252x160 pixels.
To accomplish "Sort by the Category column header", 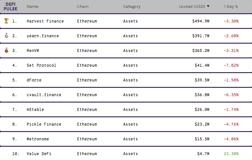I will (x=132, y=6).
